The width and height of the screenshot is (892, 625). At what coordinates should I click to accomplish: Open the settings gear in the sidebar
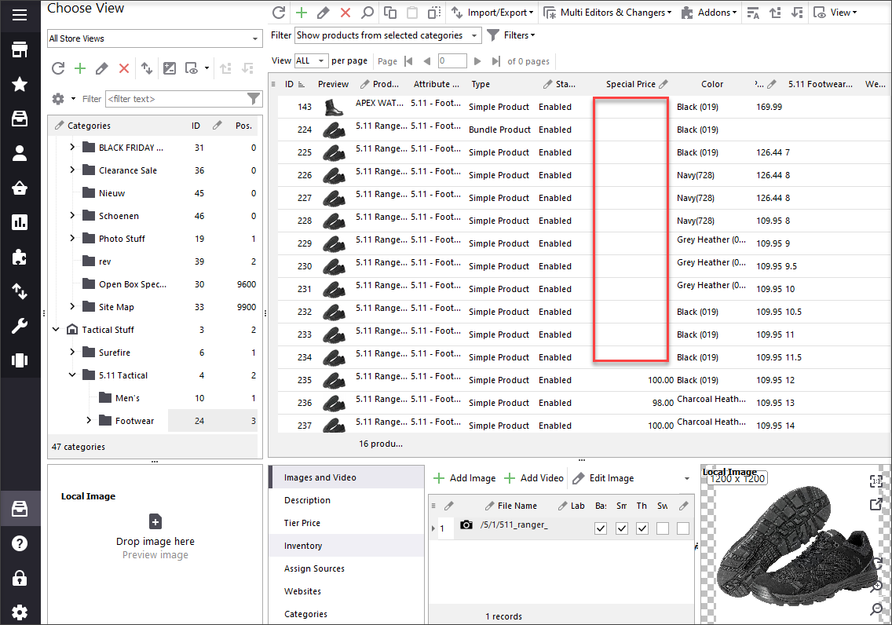(20, 612)
